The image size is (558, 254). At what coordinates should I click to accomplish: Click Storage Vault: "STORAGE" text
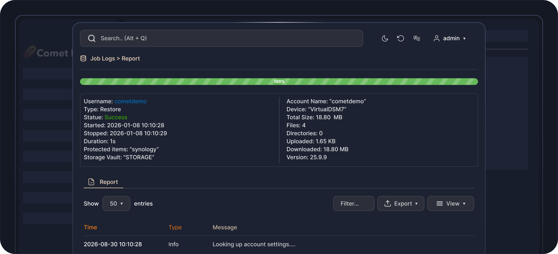[119, 157]
